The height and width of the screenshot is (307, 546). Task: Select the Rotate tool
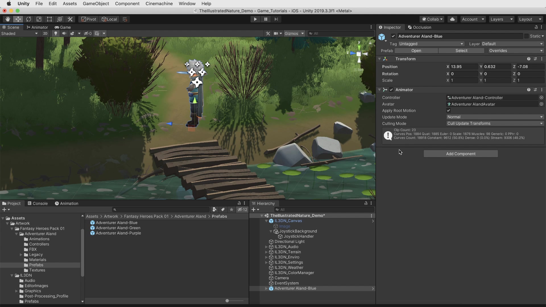pyautogui.click(x=28, y=19)
